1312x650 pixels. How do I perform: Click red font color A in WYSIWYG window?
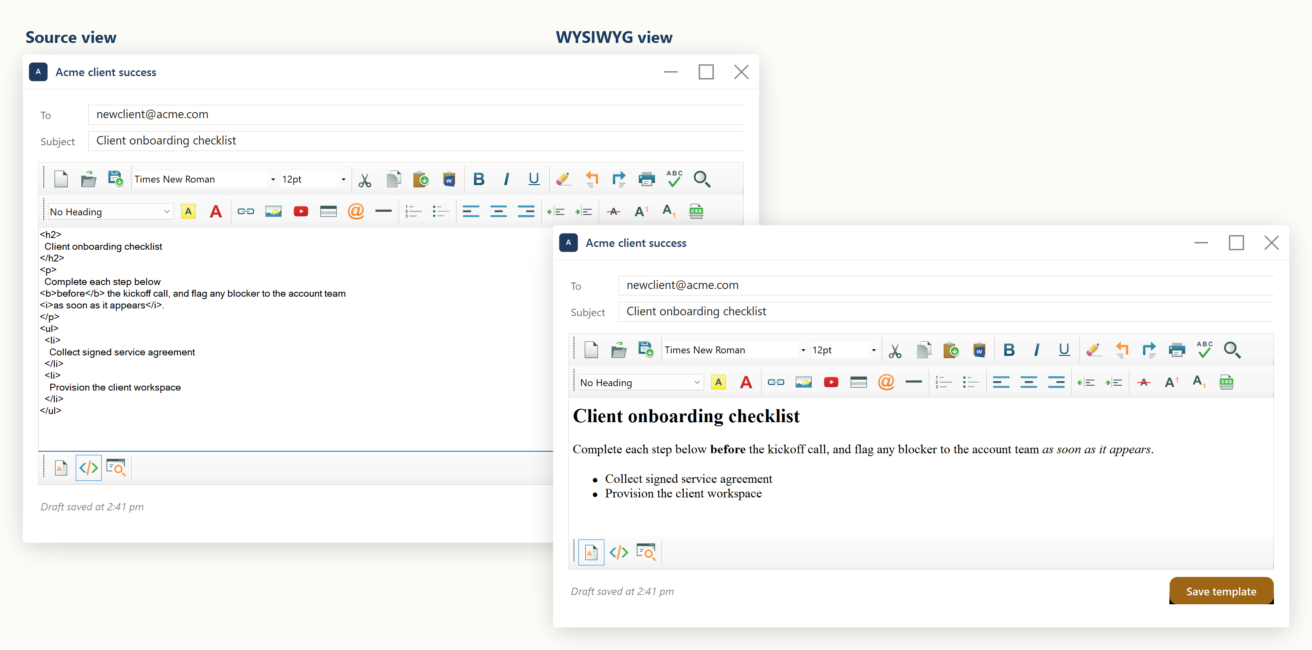pyautogui.click(x=746, y=382)
